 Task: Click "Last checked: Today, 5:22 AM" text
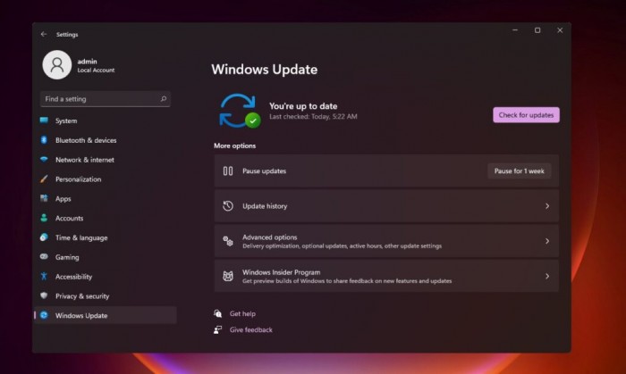point(313,117)
